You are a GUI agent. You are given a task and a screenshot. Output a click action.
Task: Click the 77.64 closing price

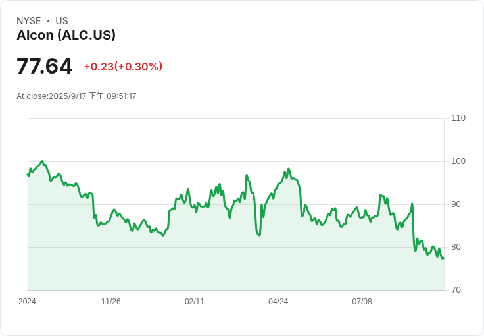click(x=44, y=67)
